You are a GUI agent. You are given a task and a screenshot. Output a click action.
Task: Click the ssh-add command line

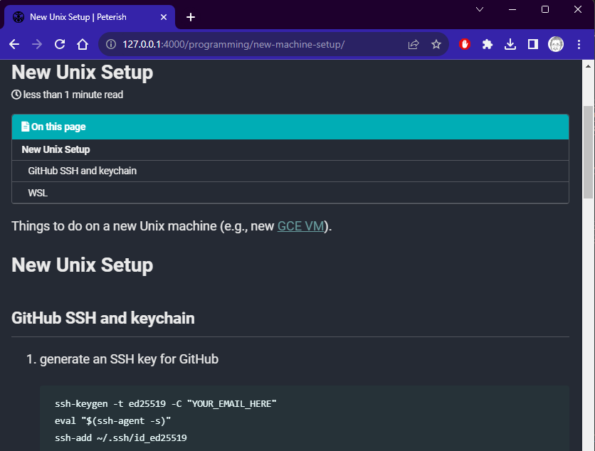pos(121,437)
